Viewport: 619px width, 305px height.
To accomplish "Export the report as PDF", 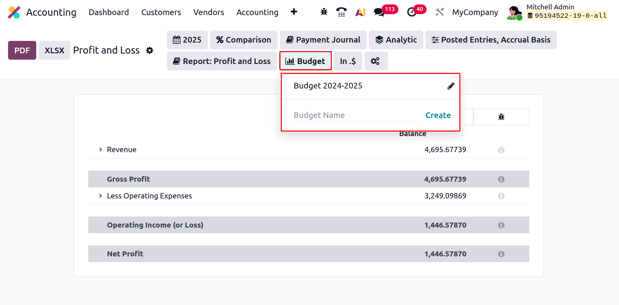I will [22, 50].
